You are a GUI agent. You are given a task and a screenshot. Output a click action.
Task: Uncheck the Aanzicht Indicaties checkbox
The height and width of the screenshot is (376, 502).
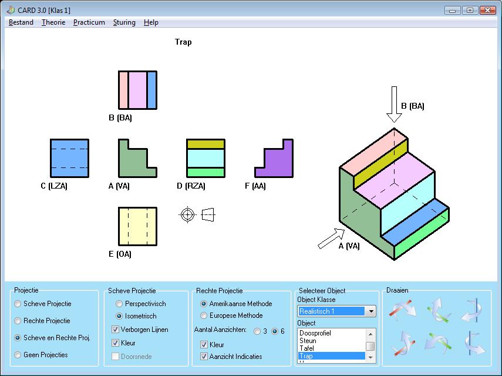coord(204,356)
